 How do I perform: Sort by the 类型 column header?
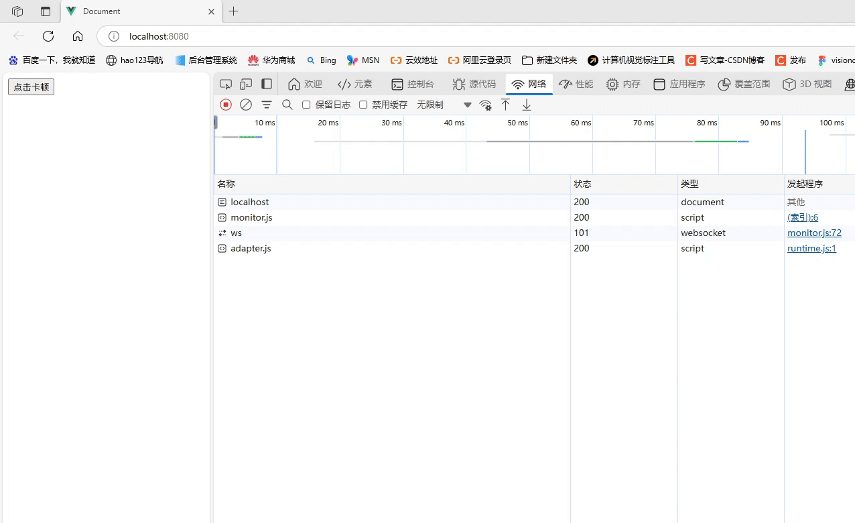click(730, 184)
